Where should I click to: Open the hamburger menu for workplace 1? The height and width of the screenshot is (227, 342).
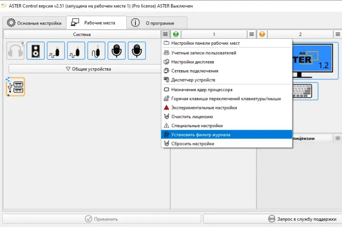251,34
